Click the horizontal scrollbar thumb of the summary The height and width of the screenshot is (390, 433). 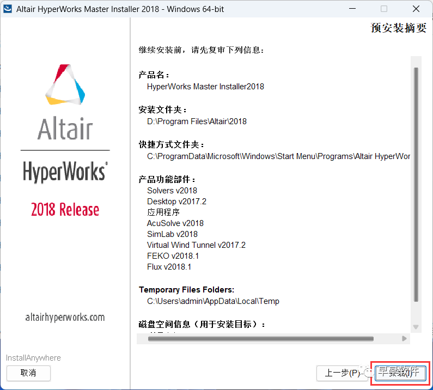261,339
